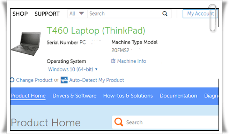Switch to Documentation tab

[178, 96]
